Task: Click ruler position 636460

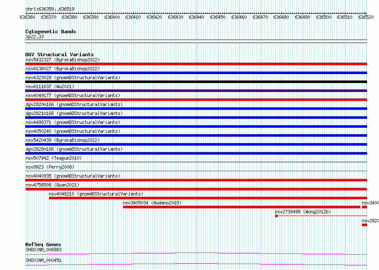Action: coord(239,17)
